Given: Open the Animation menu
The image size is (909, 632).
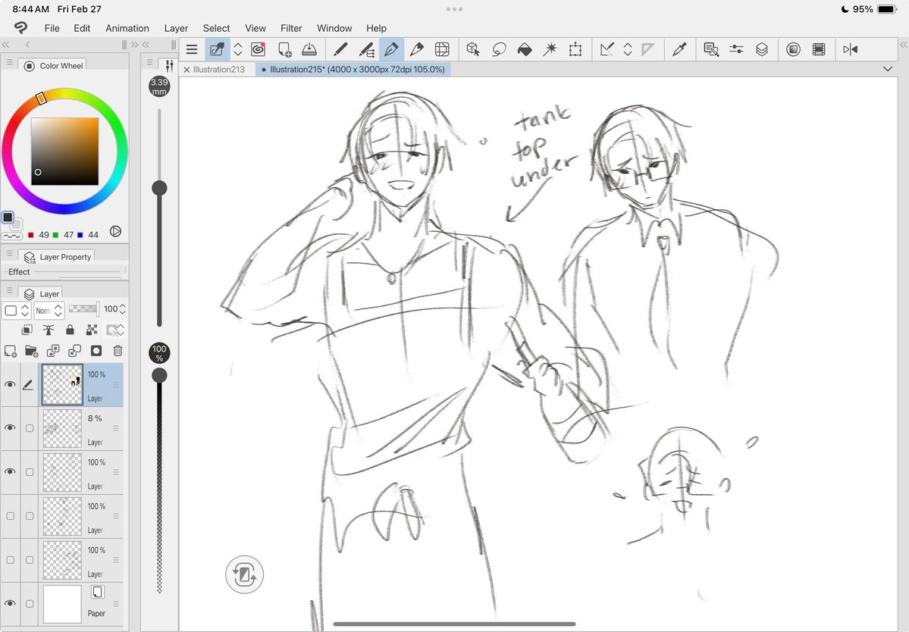Looking at the screenshot, I should click(127, 28).
